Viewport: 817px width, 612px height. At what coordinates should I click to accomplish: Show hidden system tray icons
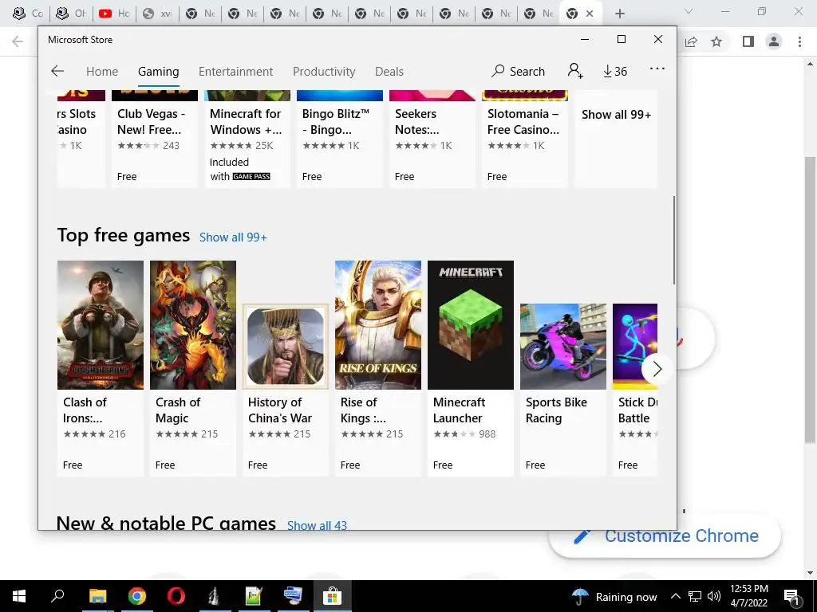[675, 596]
